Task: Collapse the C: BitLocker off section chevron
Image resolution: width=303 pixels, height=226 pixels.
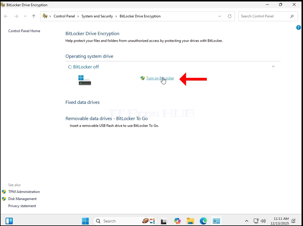Action: (273, 67)
